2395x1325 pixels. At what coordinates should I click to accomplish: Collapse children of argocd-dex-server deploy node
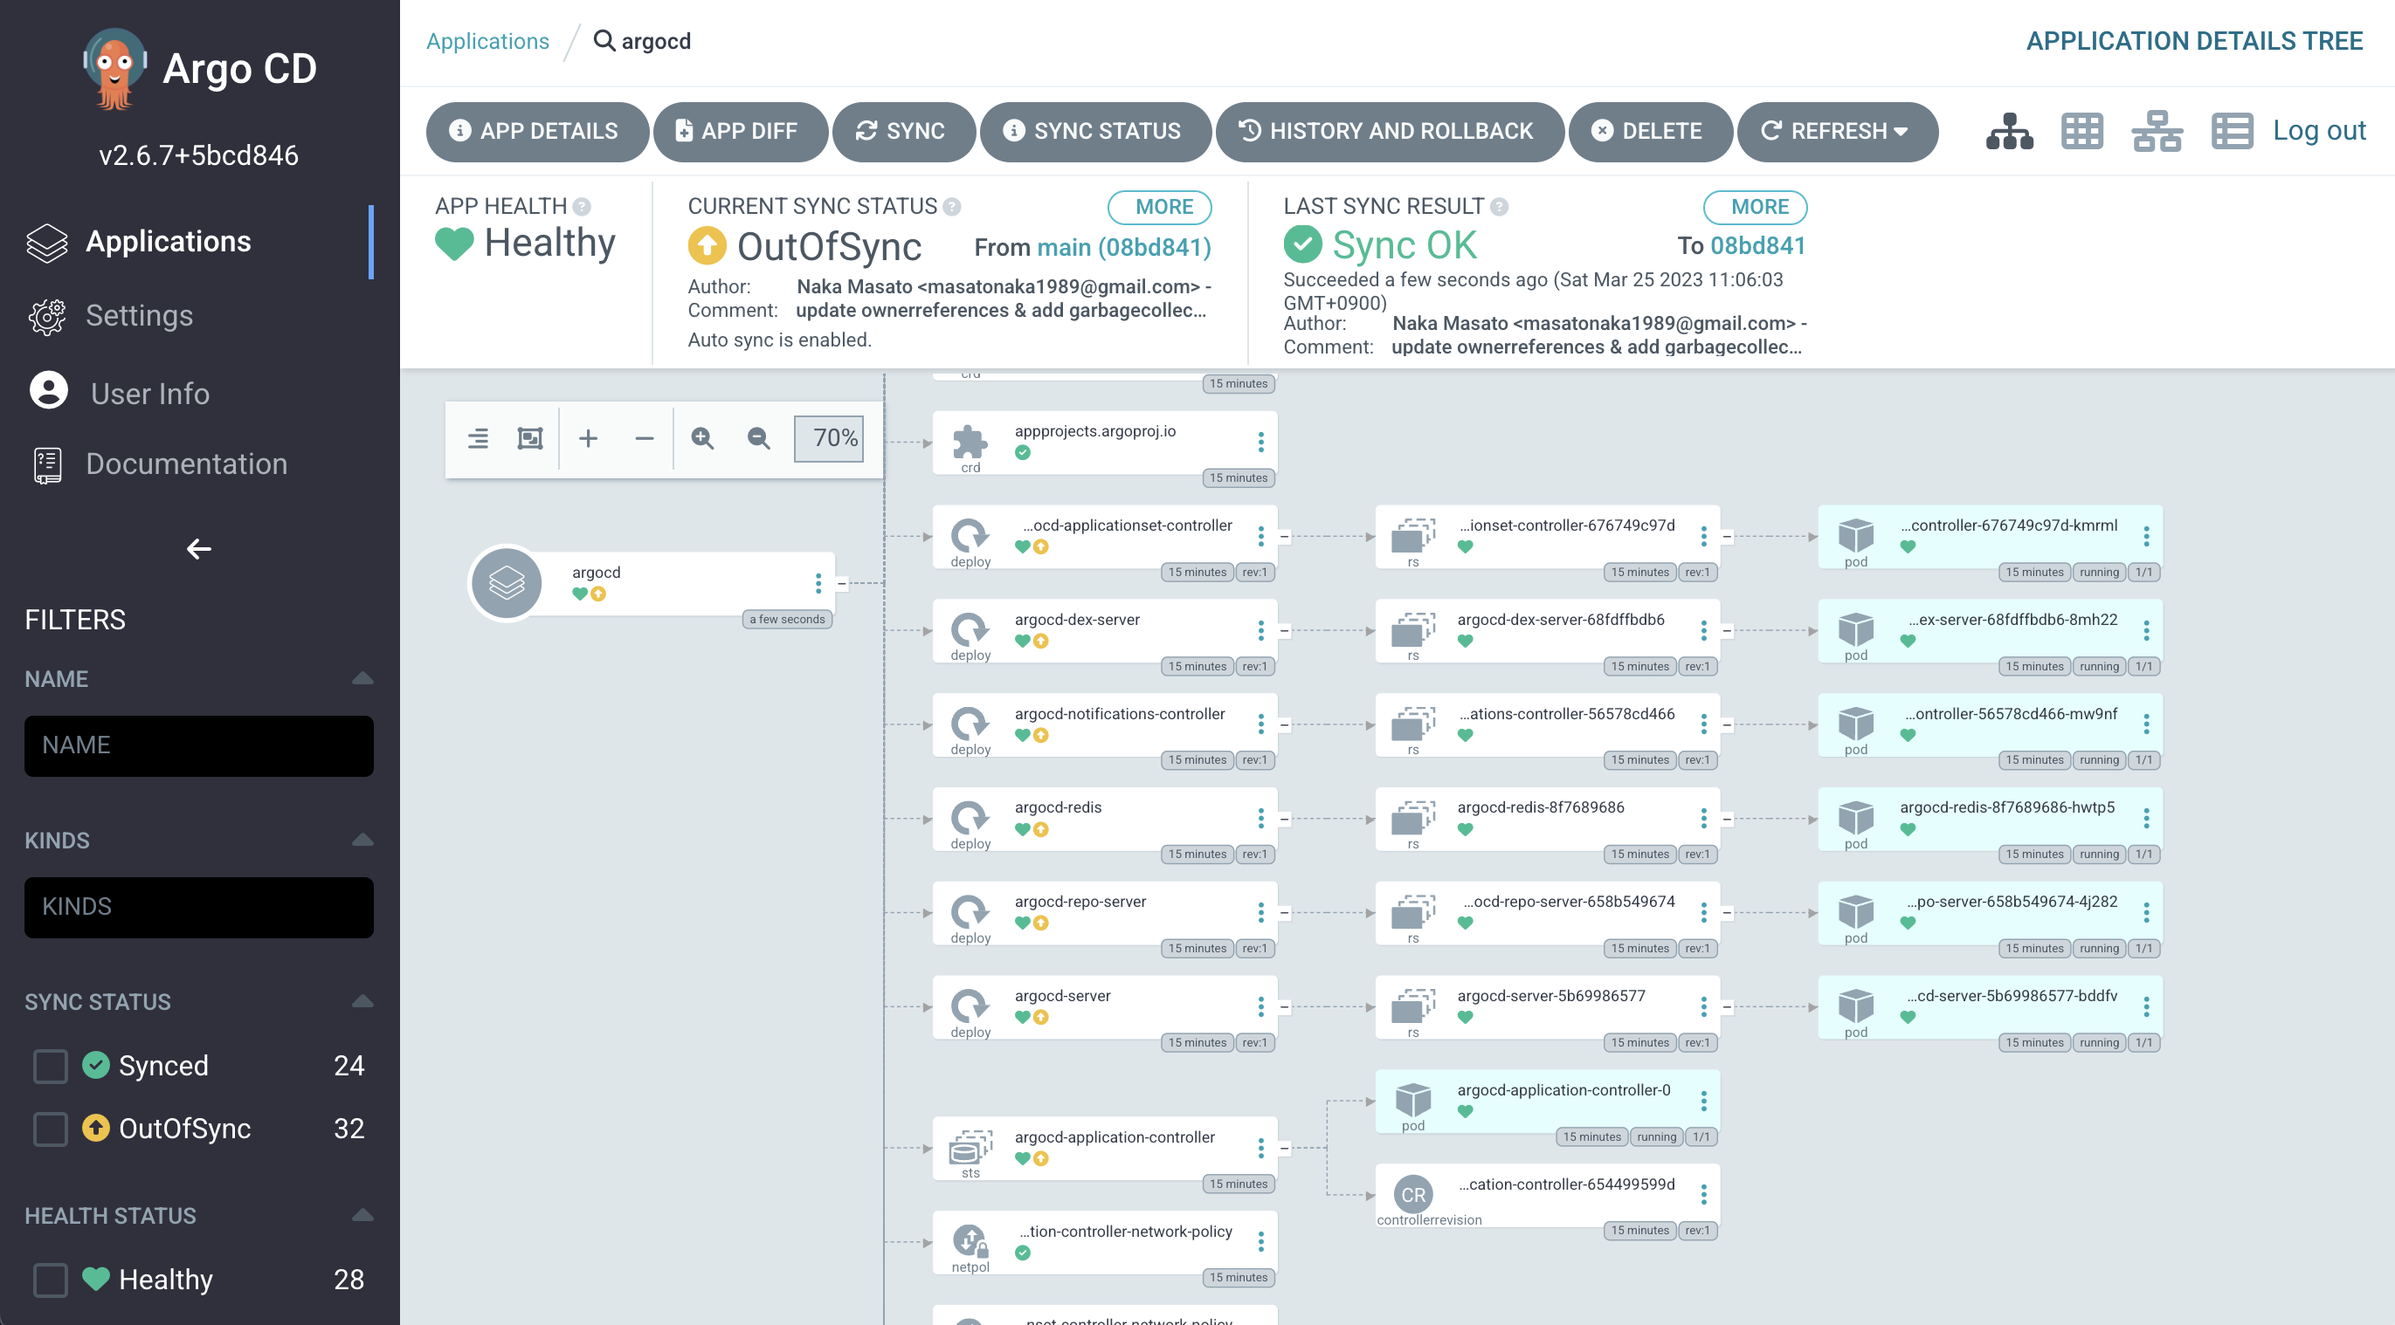[1284, 631]
